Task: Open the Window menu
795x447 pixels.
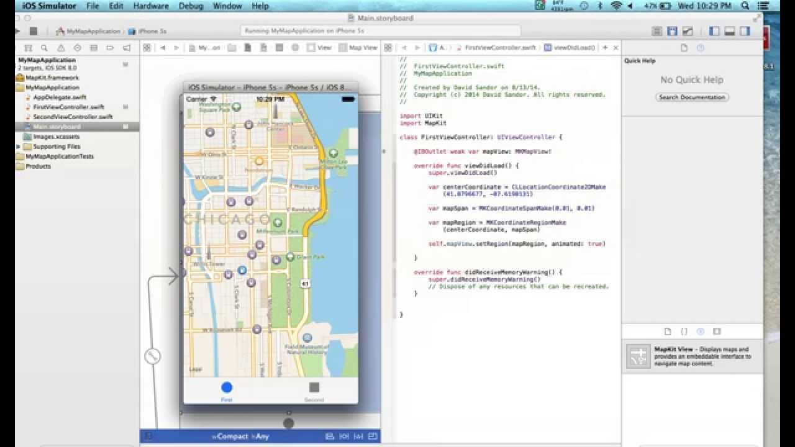Action: (227, 6)
